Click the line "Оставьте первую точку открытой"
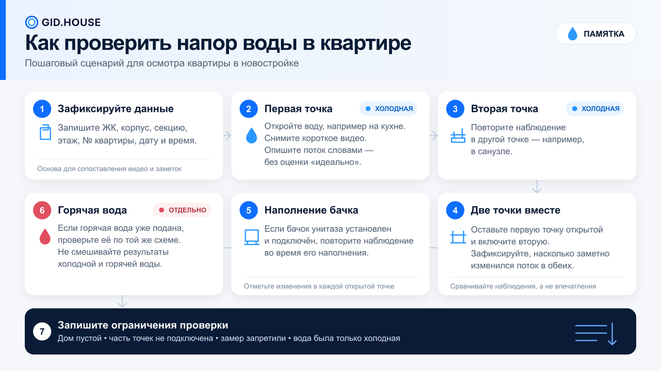Viewport: 661px width, 371px height. 537,230
